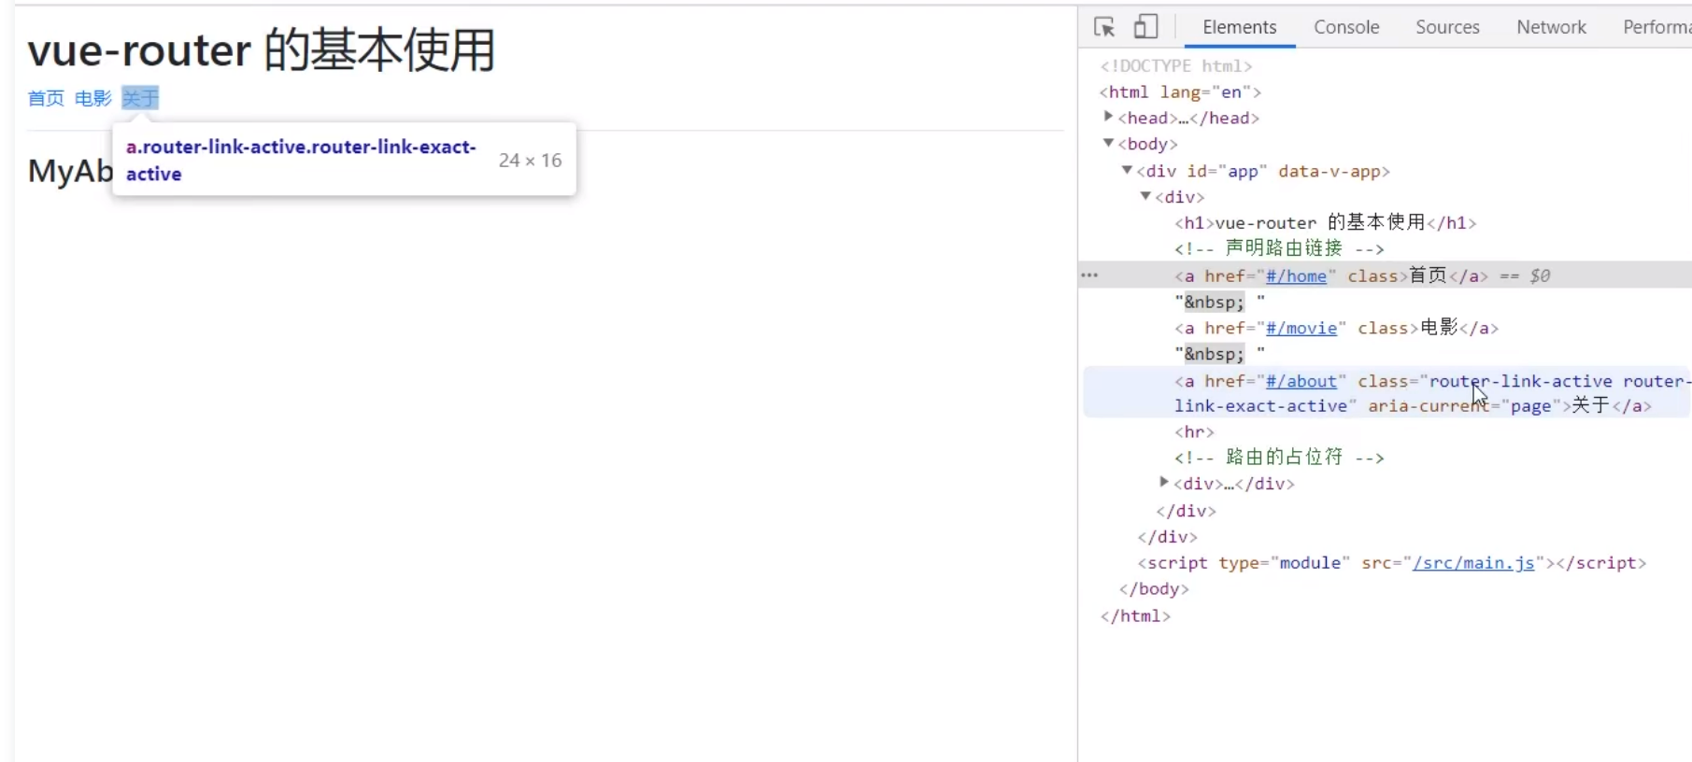Collapse the div id="app" node

(1127, 170)
